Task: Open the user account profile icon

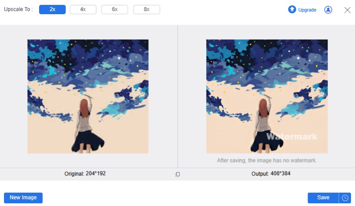Action: point(328,9)
